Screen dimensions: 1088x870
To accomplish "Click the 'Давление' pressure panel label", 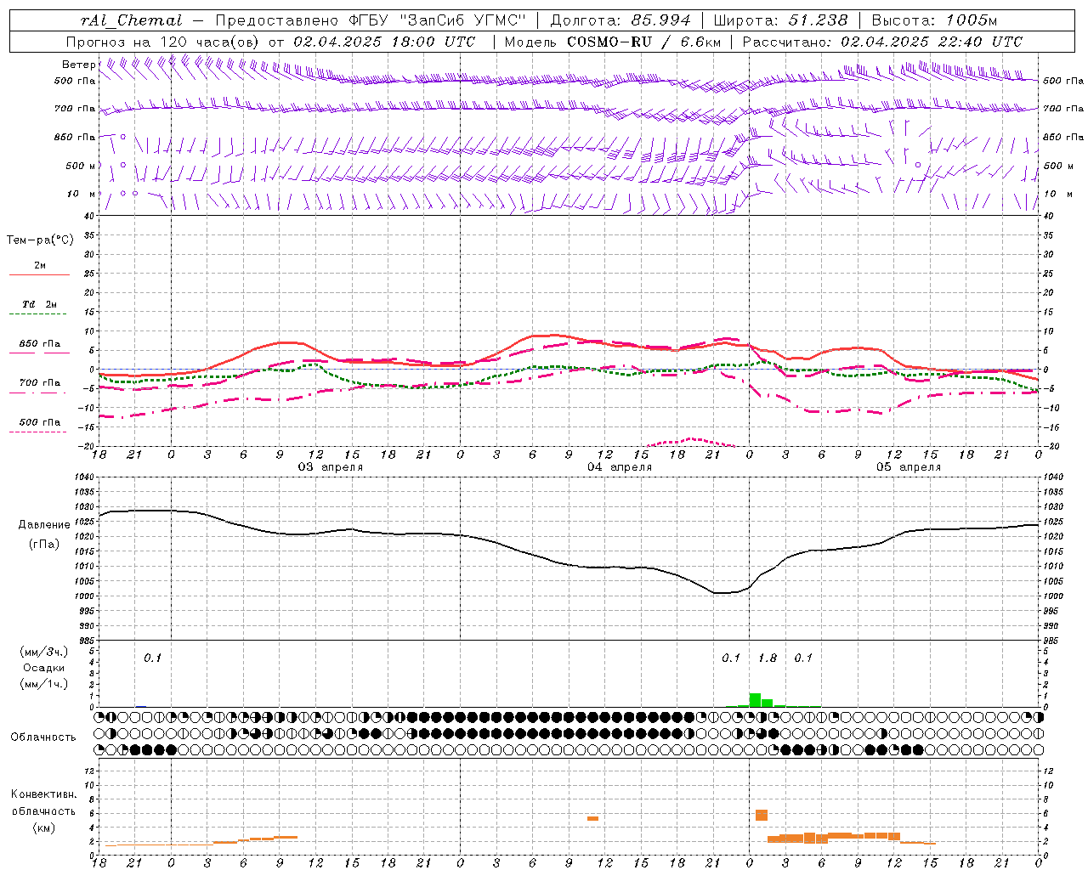I will pos(44,525).
